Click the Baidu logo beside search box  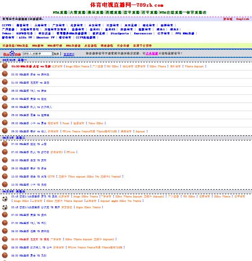pos(12,54)
